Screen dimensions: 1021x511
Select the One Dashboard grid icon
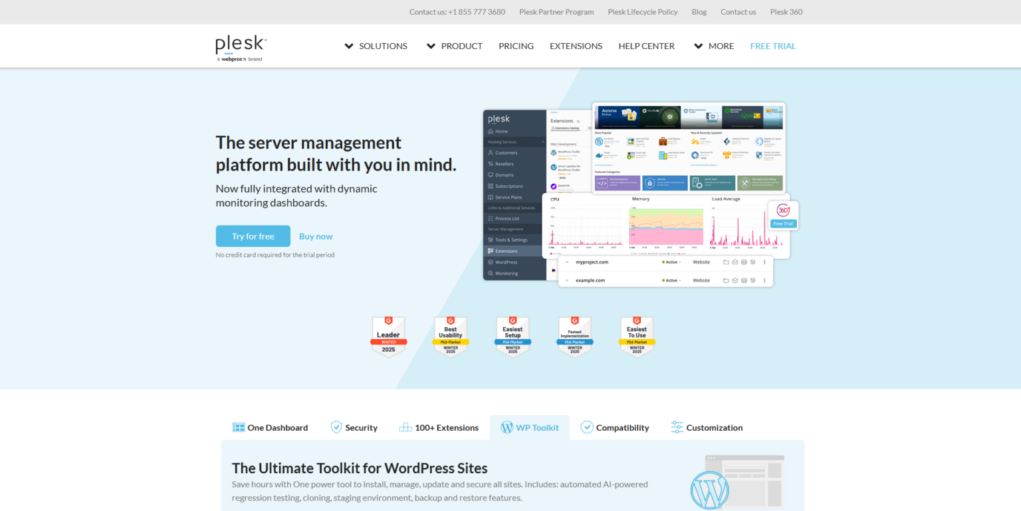237,427
